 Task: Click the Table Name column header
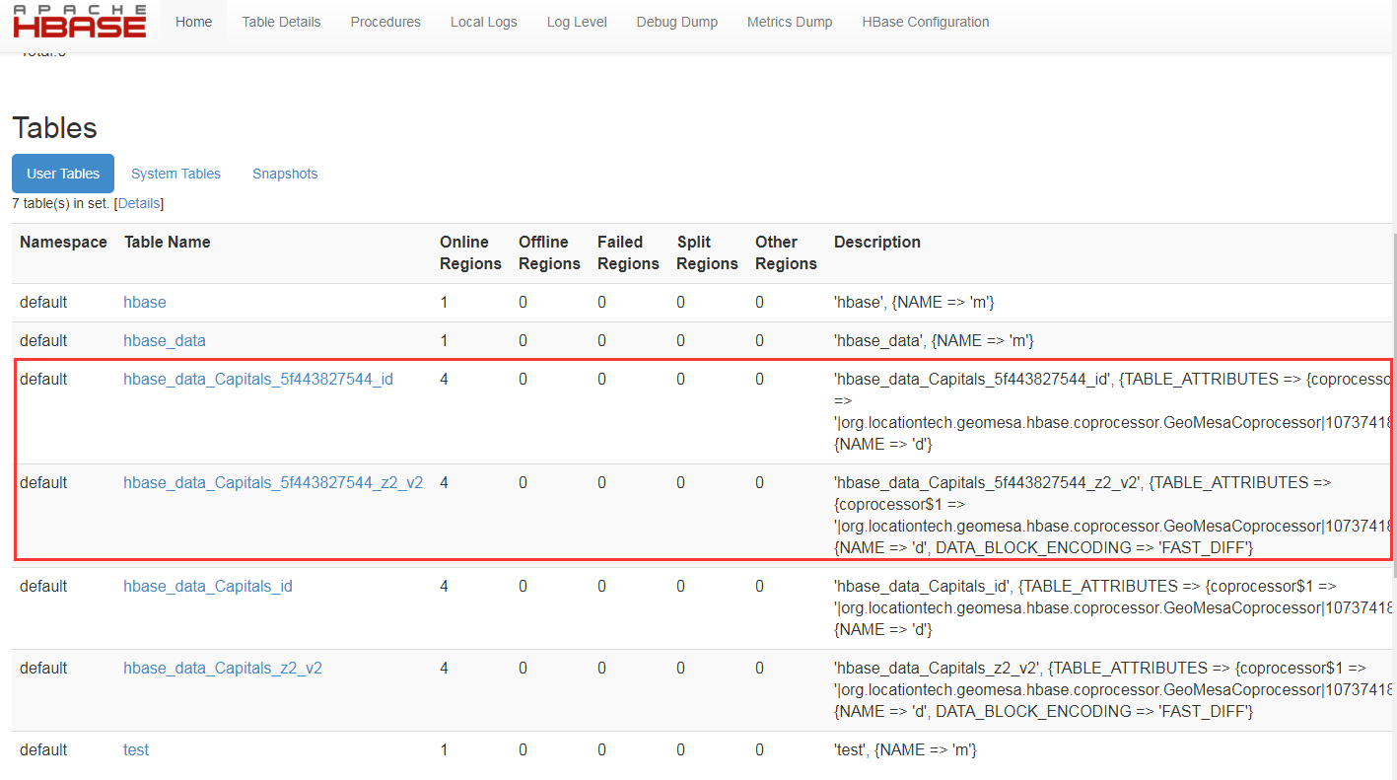[x=168, y=242]
